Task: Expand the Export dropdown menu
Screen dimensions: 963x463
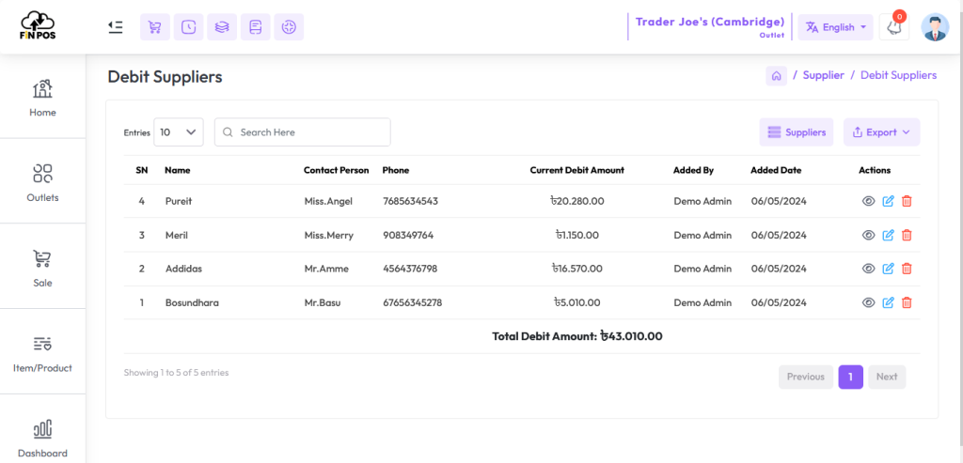Action: 881,131
